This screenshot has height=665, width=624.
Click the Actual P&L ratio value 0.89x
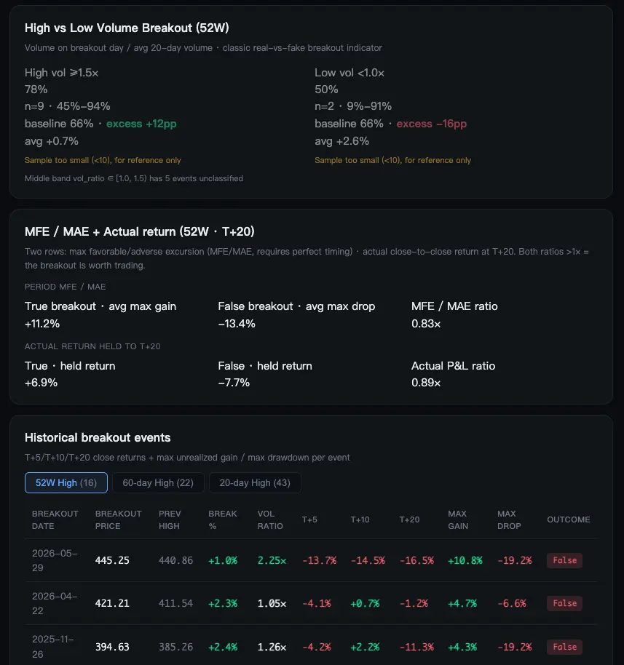click(x=426, y=383)
